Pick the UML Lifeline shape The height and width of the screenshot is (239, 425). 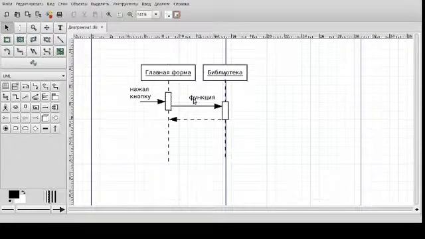tap(25, 108)
